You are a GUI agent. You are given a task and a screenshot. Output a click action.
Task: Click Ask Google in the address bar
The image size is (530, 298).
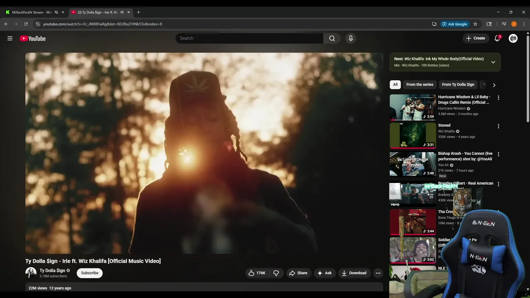pos(455,24)
